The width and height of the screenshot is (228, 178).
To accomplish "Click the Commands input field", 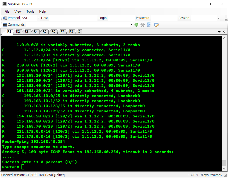I will [x=78, y=25].
